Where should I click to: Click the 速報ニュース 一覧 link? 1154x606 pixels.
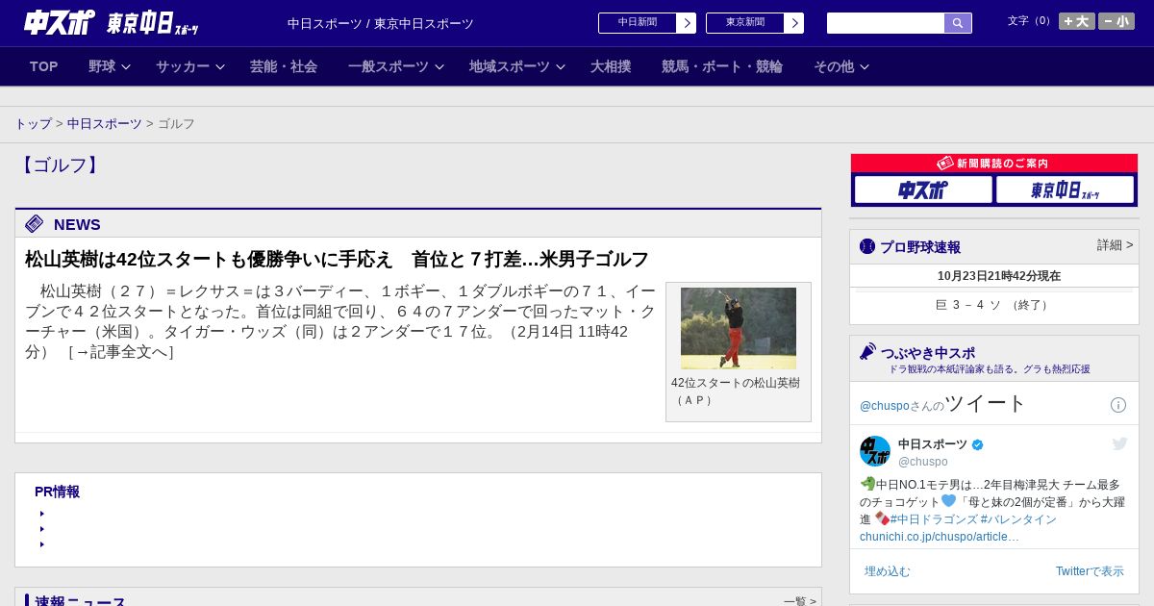point(800,601)
